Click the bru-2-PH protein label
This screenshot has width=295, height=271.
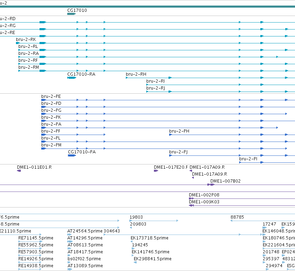point(179,131)
